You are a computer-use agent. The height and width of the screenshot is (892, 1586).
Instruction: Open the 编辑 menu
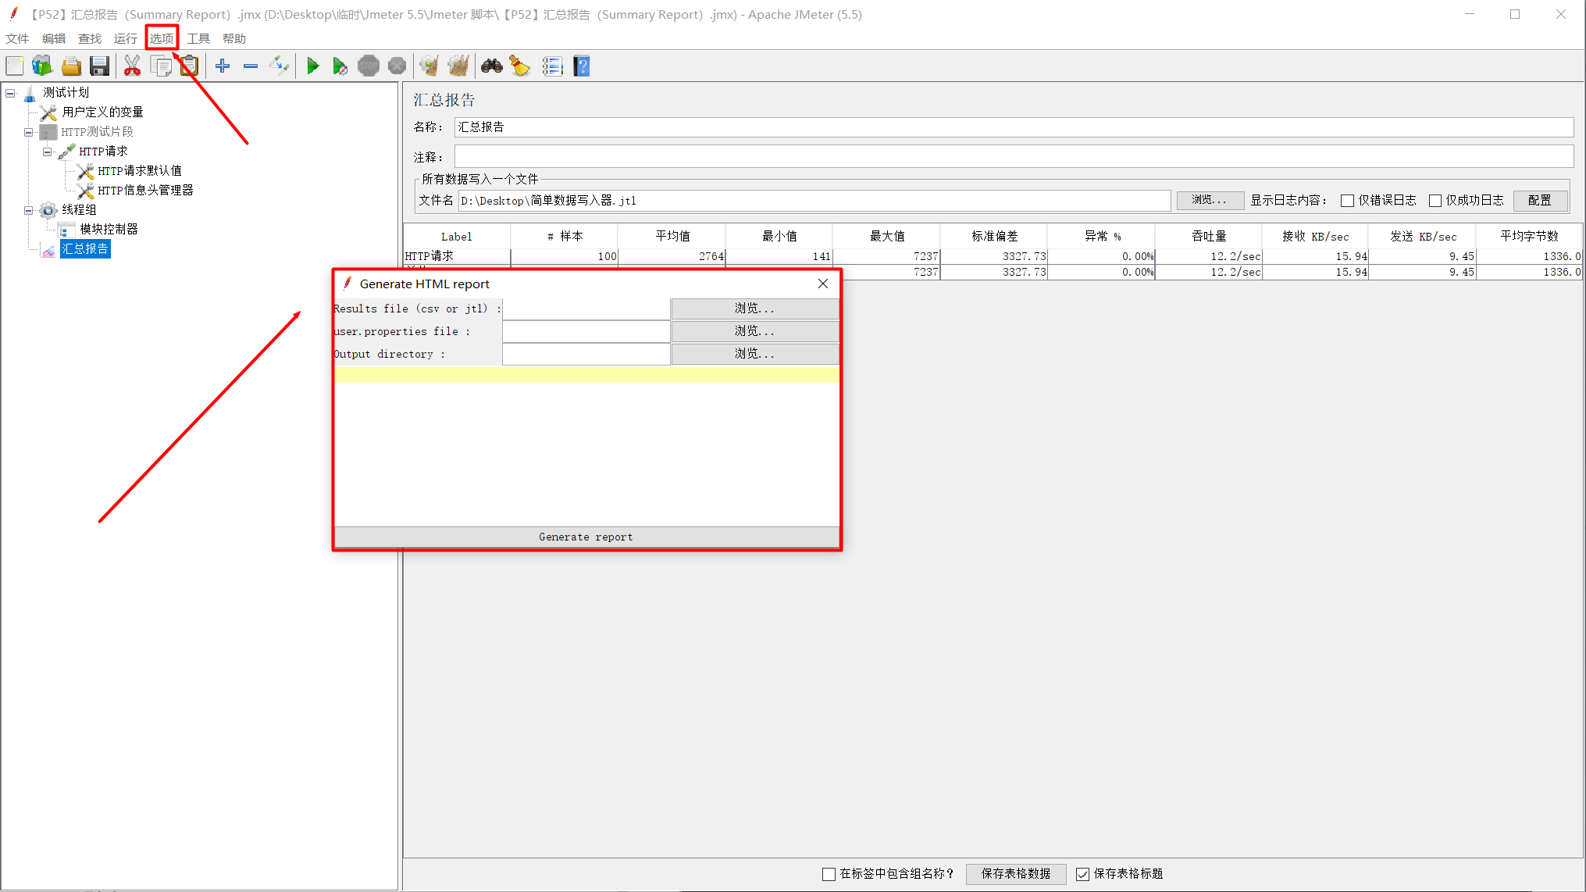[x=54, y=38]
